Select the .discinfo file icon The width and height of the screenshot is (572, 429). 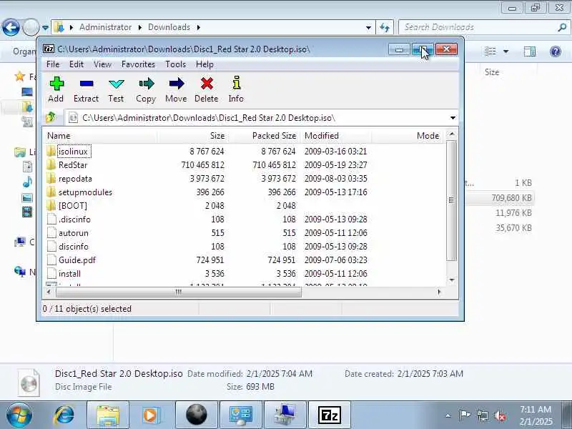point(51,219)
